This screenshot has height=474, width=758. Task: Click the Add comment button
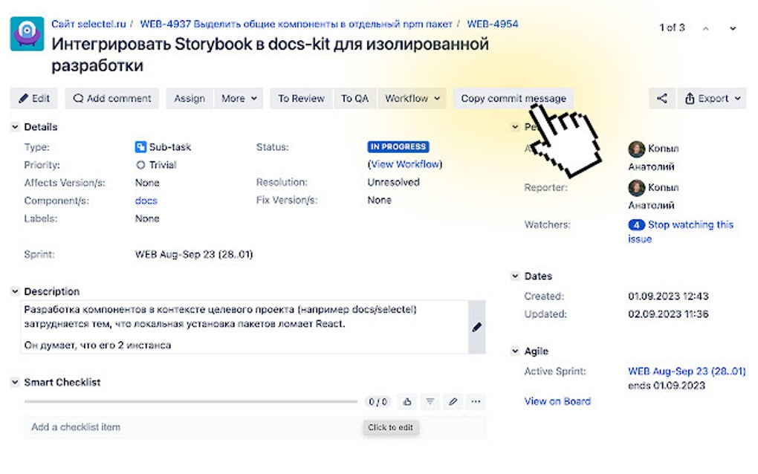111,98
